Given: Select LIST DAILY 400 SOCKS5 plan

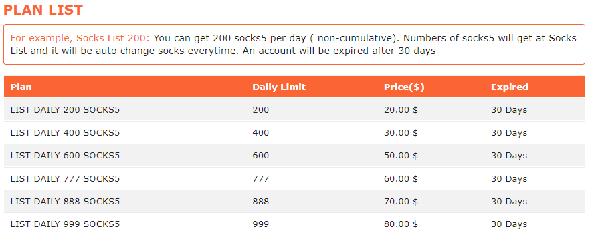Looking at the screenshot, I should point(65,132).
